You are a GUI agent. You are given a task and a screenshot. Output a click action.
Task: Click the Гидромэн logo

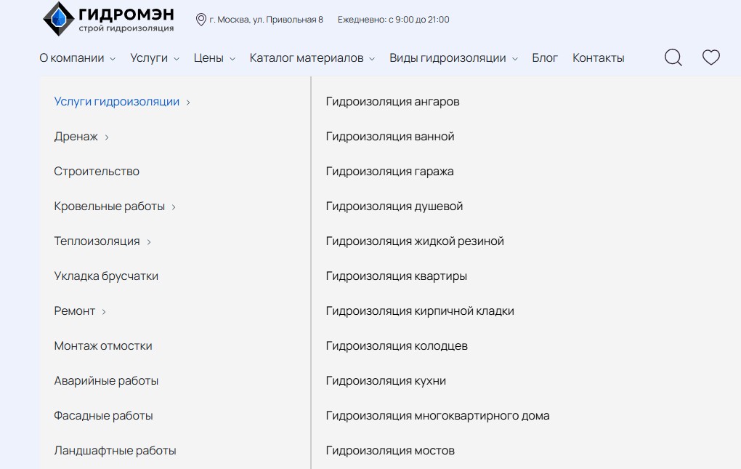point(108,18)
